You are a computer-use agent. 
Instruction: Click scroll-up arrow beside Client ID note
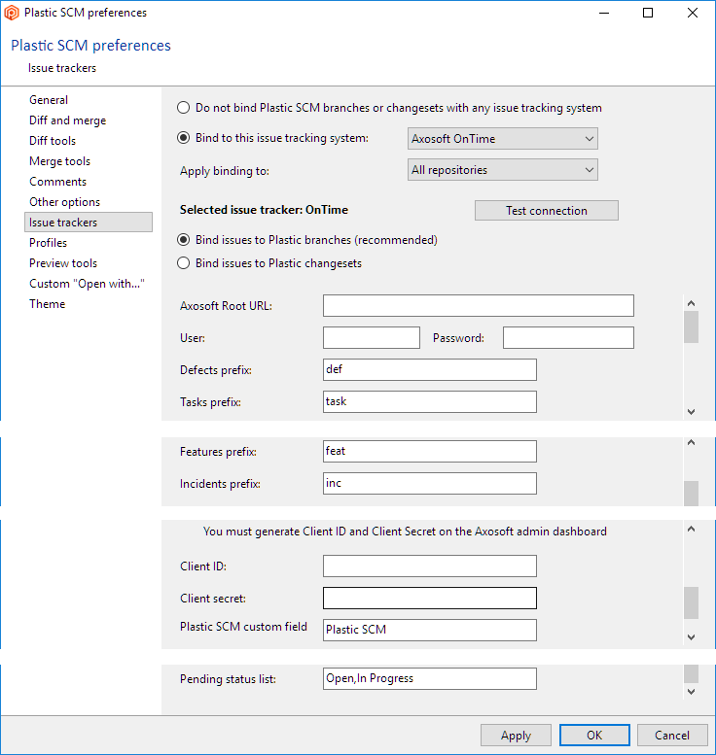[x=691, y=529]
